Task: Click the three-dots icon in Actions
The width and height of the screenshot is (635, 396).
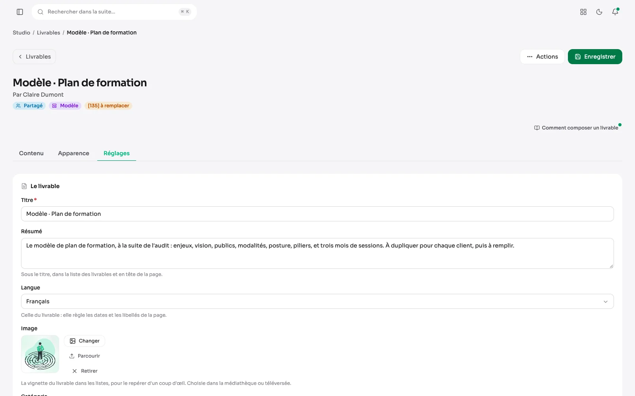Action: tap(530, 57)
